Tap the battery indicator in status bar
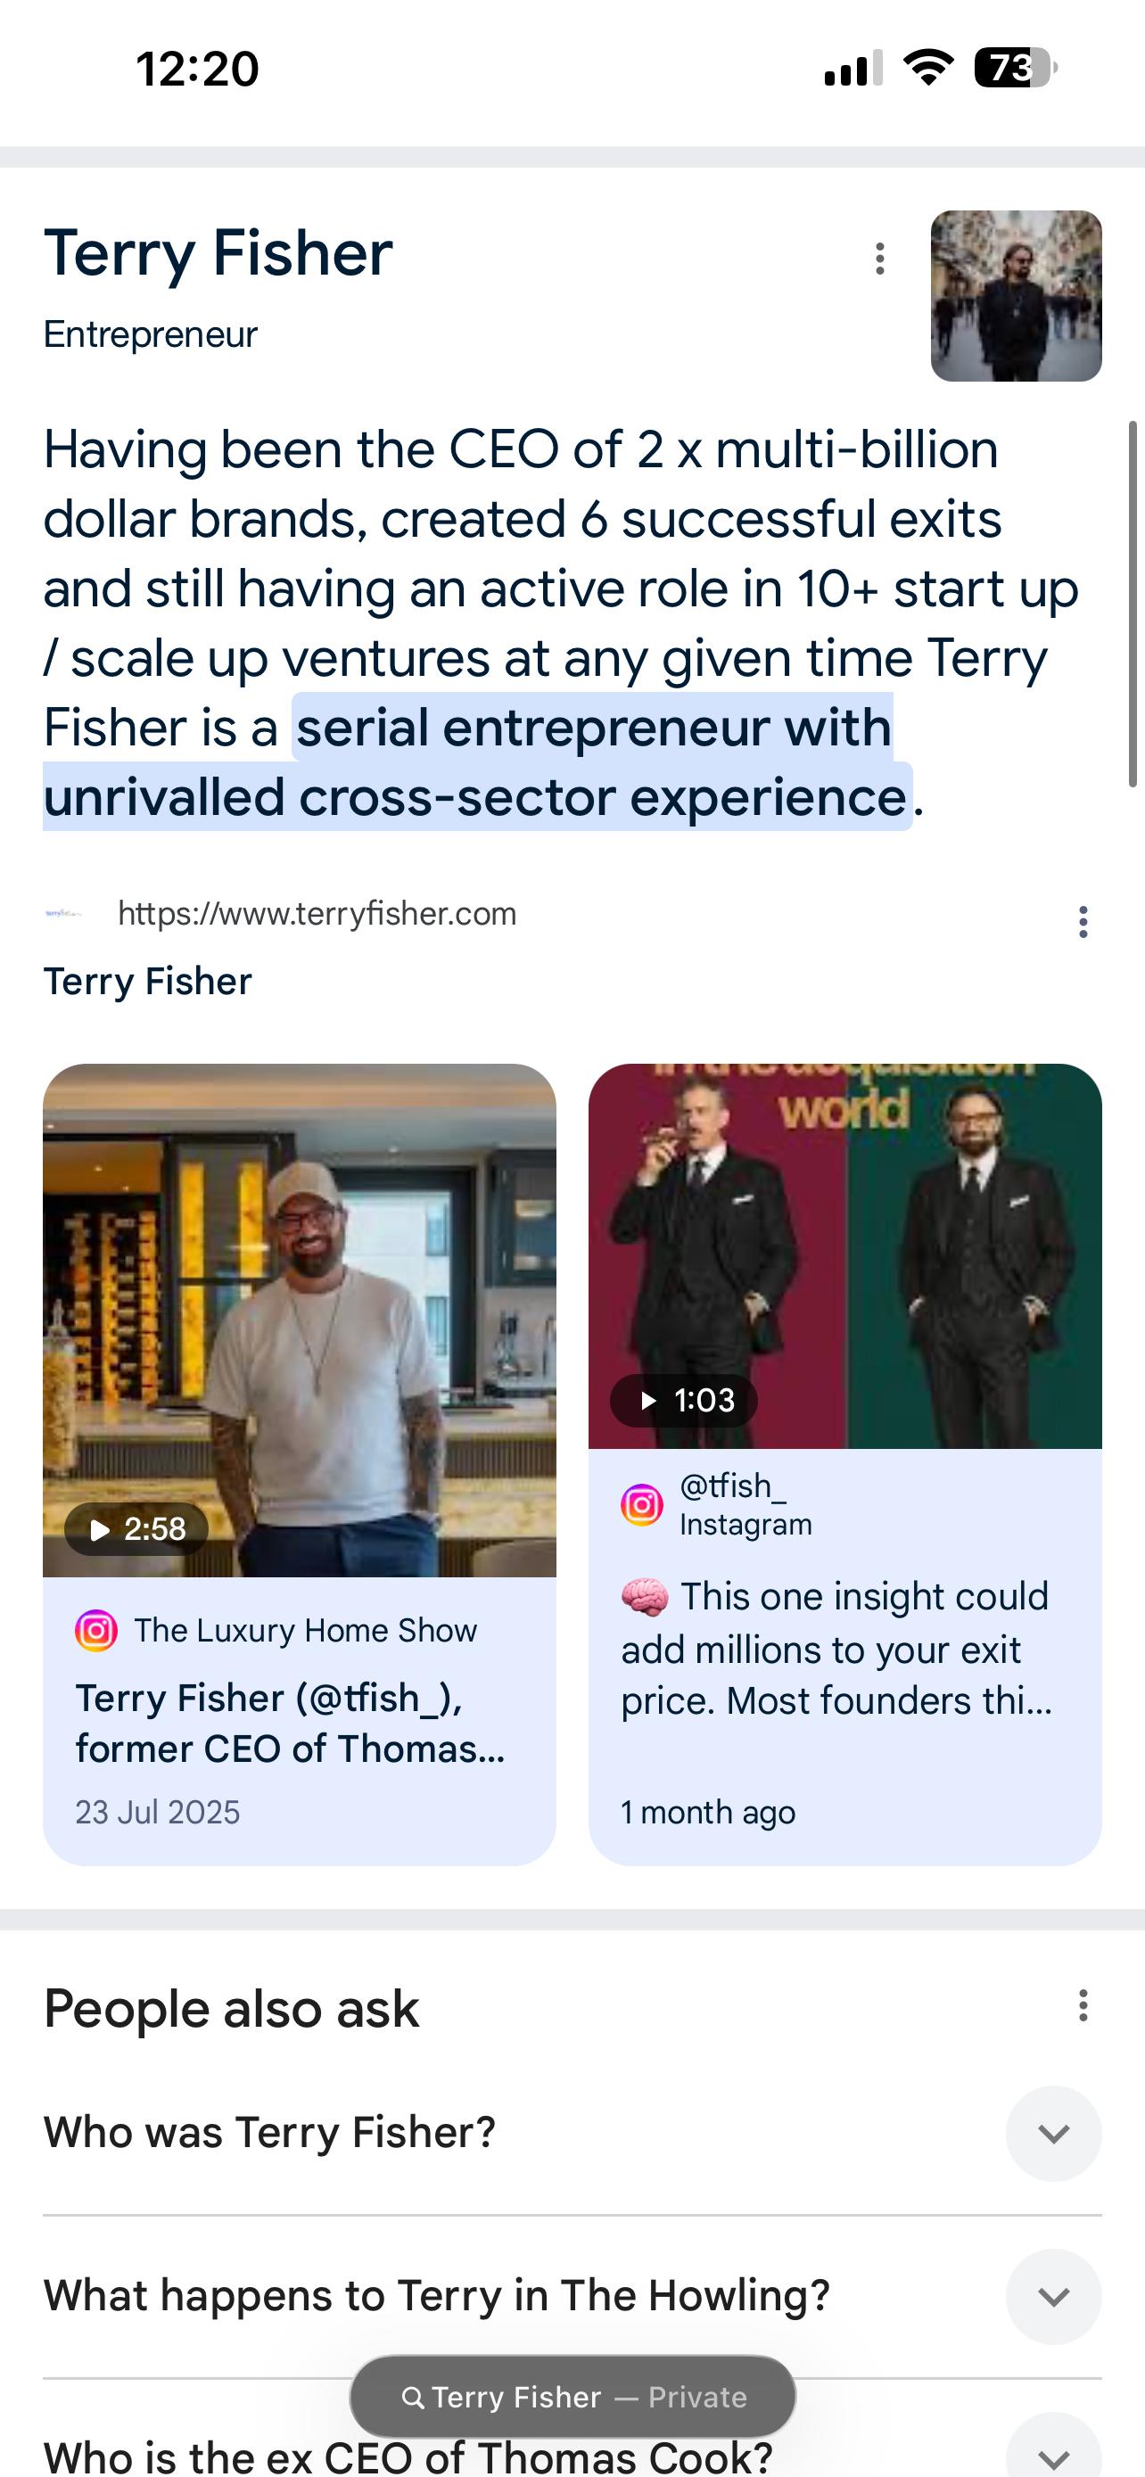The height and width of the screenshot is (2477, 1145). (x=1015, y=69)
